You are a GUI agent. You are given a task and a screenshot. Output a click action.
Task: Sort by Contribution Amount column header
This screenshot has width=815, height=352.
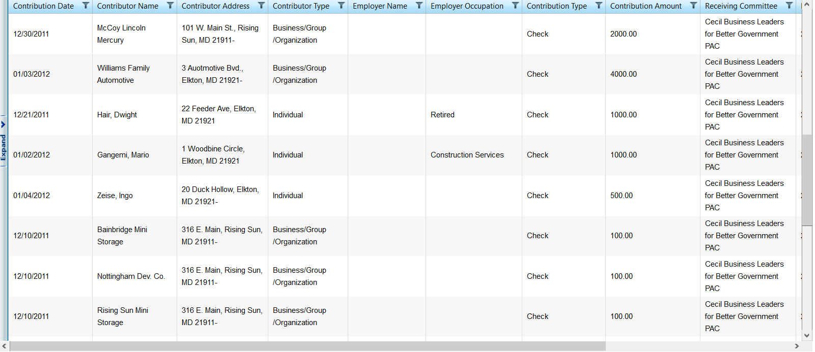(645, 6)
